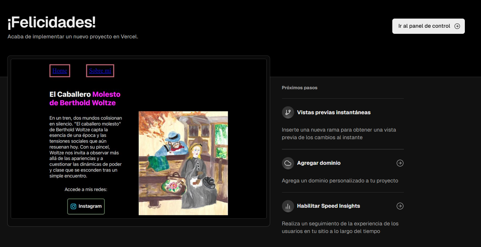The width and height of the screenshot is (481, 247).
Task: Open the Home link in preview
Action: coord(60,71)
